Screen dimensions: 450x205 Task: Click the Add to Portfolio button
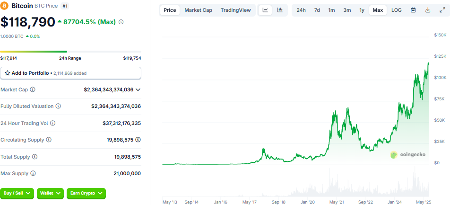(x=70, y=73)
